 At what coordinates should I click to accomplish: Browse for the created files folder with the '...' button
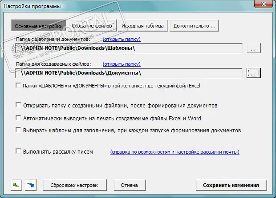(252, 73)
